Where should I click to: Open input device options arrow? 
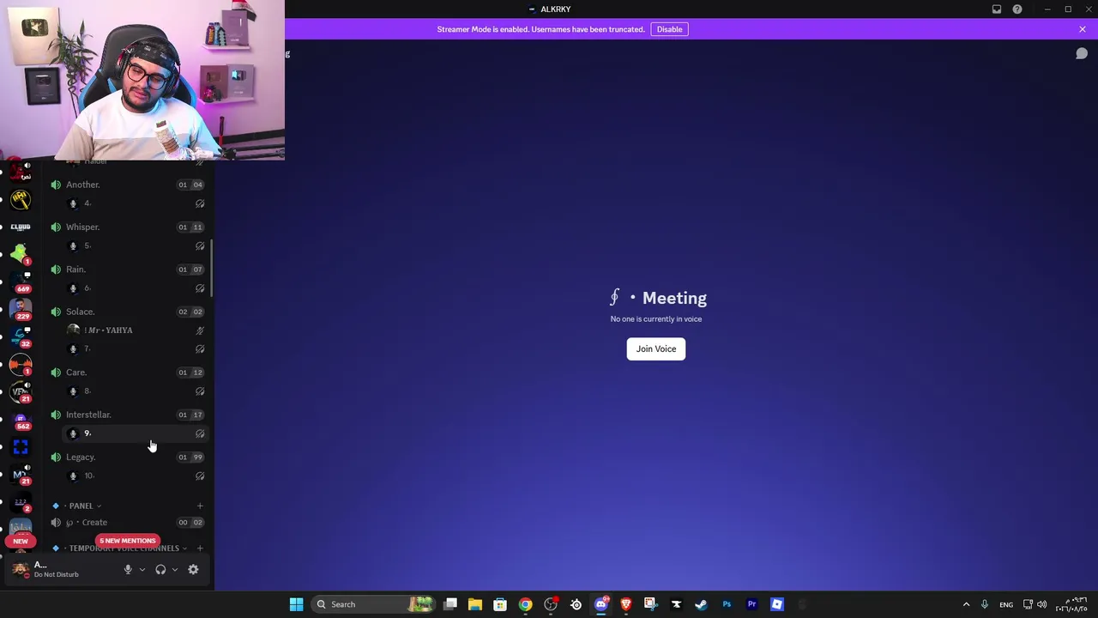(142, 569)
